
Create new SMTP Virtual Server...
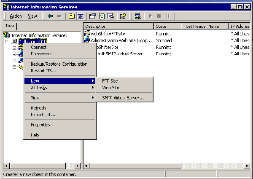pyautogui.click(x=124, y=98)
